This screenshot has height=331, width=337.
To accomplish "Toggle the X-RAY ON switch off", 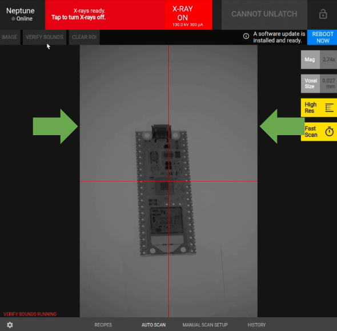I will 188,15.
